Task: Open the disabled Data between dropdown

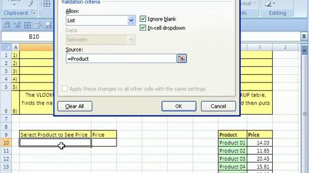Action: click(x=131, y=39)
